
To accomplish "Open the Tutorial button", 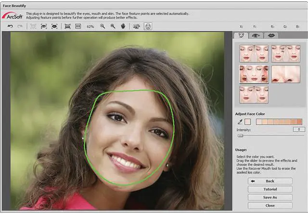I will 270,189.
